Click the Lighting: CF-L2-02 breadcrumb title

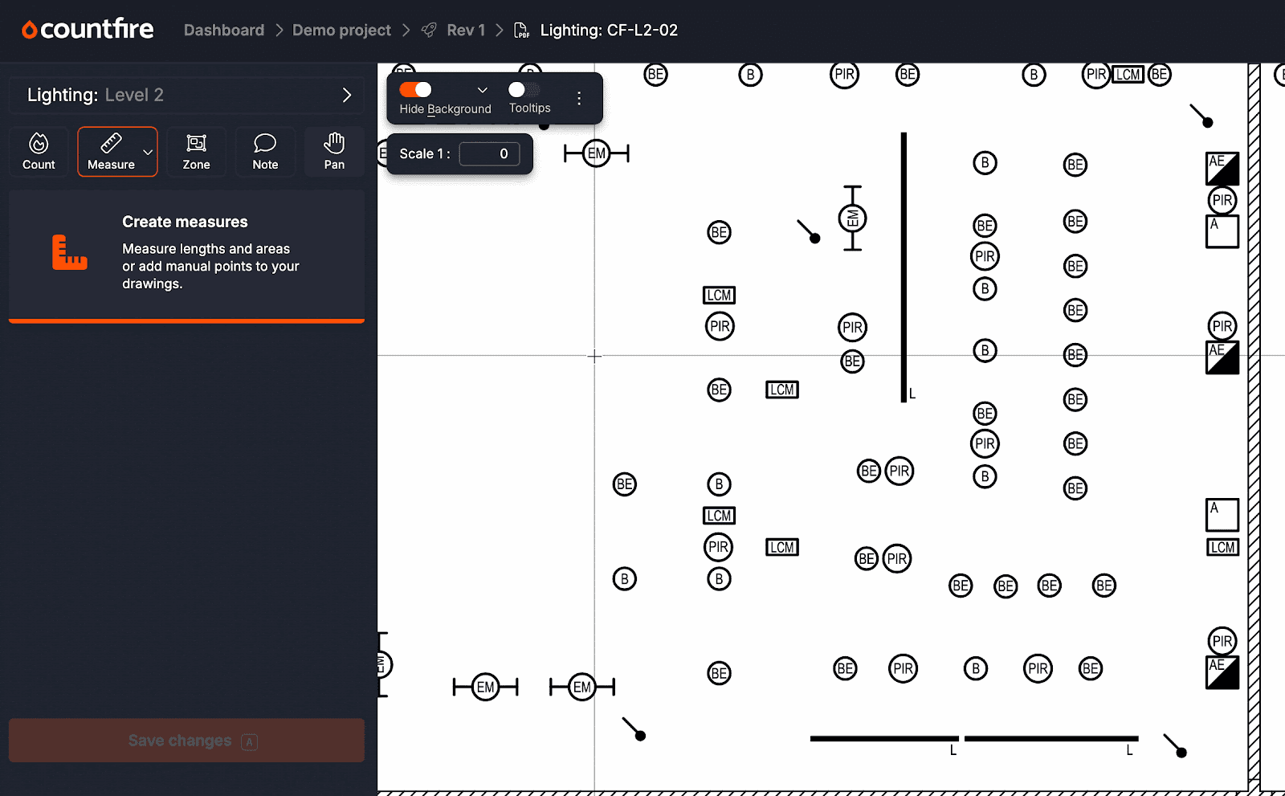[609, 31]
